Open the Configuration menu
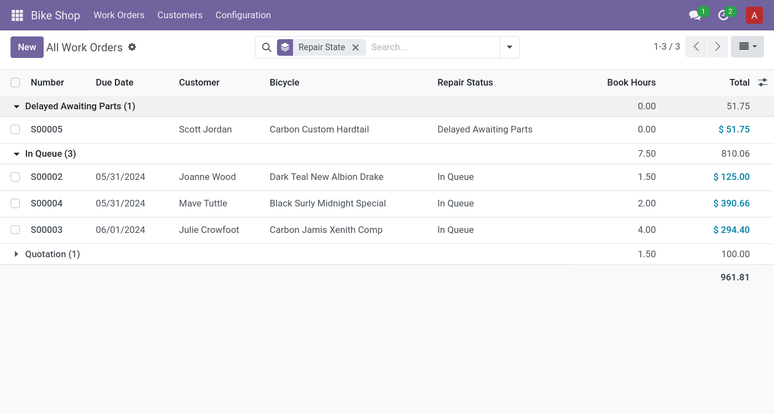Screen dimensions: 774x414 [x=243, y=15]
